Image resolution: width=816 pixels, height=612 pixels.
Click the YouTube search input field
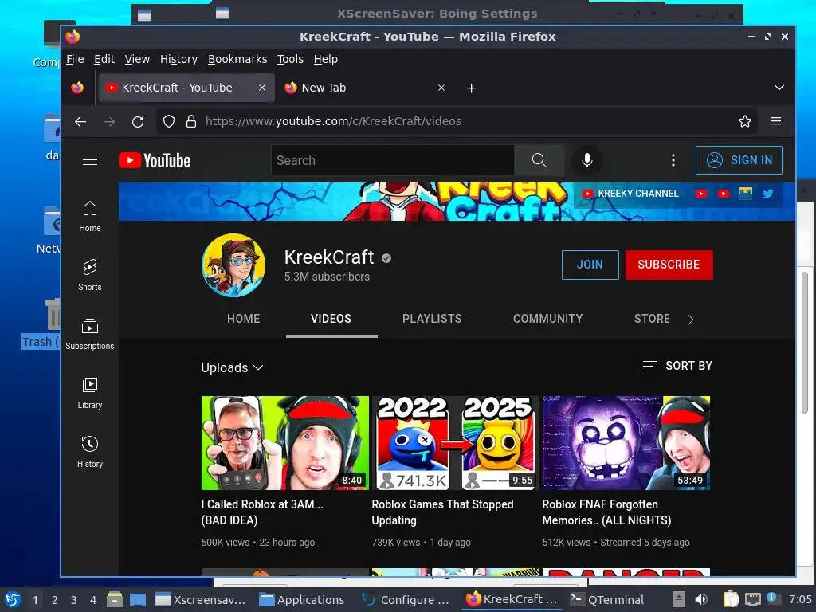[x=393, y=160]
